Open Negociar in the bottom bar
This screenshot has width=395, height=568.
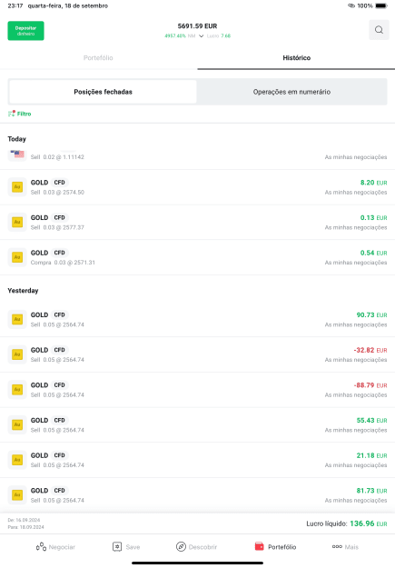pyautogui.click(x=55, y=546)
